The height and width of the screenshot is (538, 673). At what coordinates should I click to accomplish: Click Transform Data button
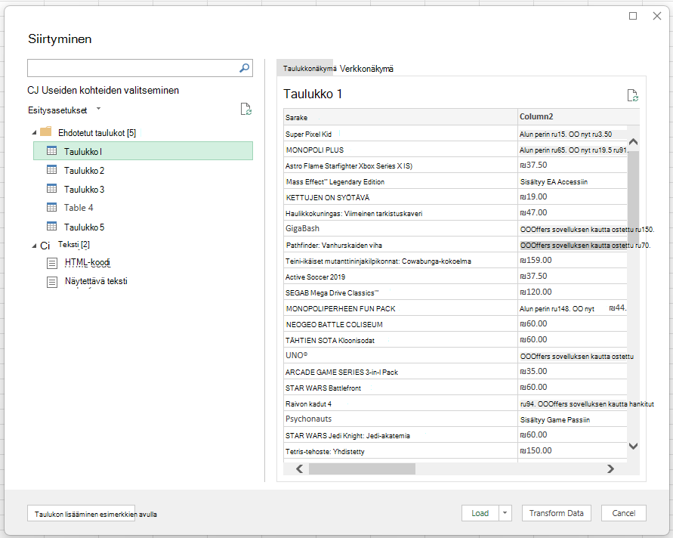556,513
